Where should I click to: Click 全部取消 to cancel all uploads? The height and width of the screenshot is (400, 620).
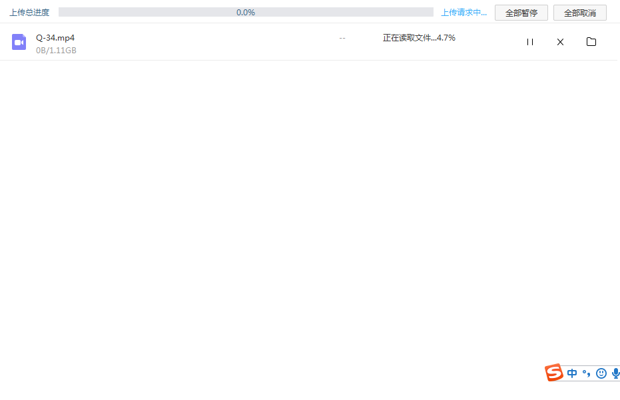click(579, 13)
